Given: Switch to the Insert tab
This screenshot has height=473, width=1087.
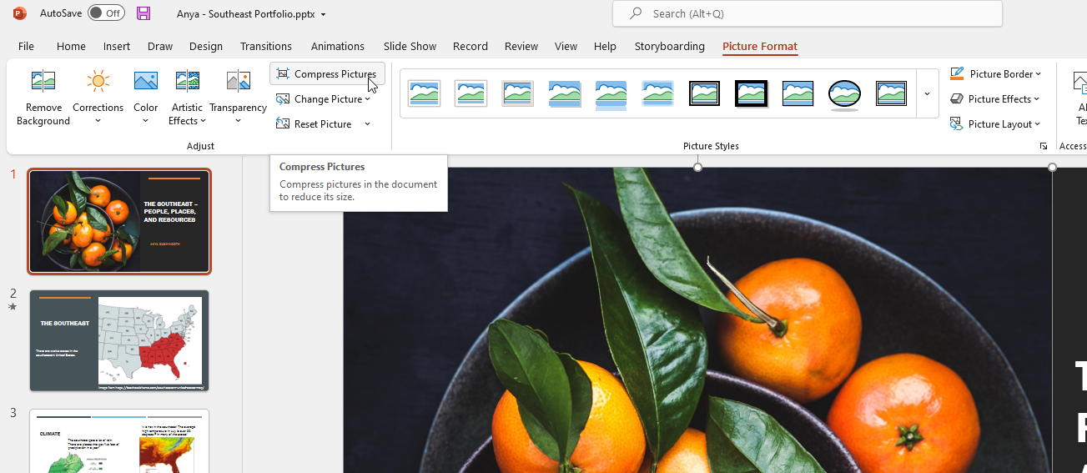Looking at the screenshot, I should coord(117,46).
